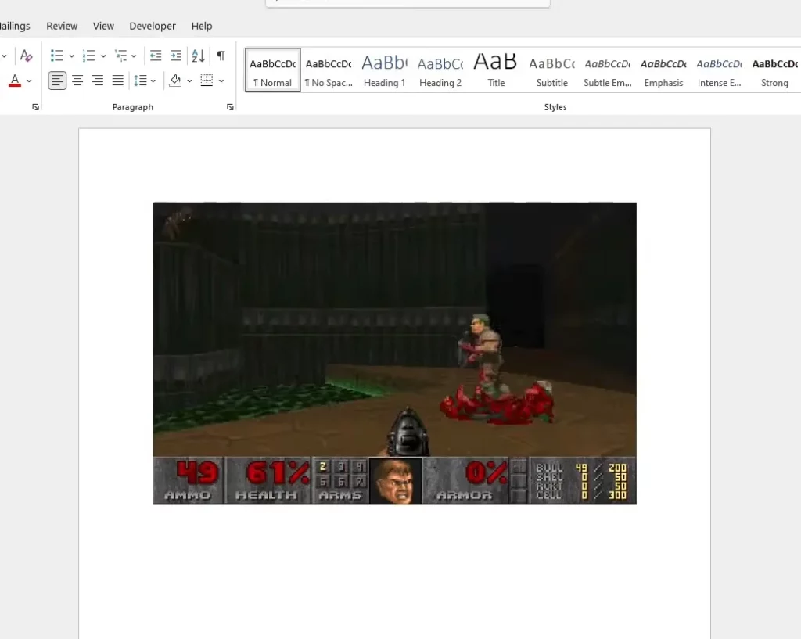
Task: Click the Increase Indent icon
Action: click(176, 56)
